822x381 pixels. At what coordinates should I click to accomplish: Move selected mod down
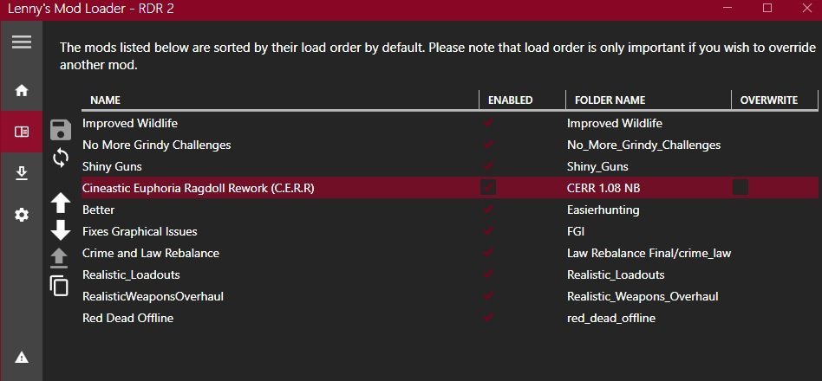point(61,230)
